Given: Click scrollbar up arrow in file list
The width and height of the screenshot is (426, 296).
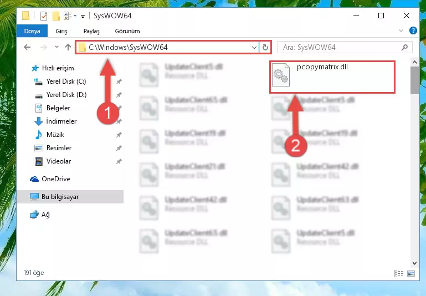Looking at the screenshot, I should coord(414,62).
